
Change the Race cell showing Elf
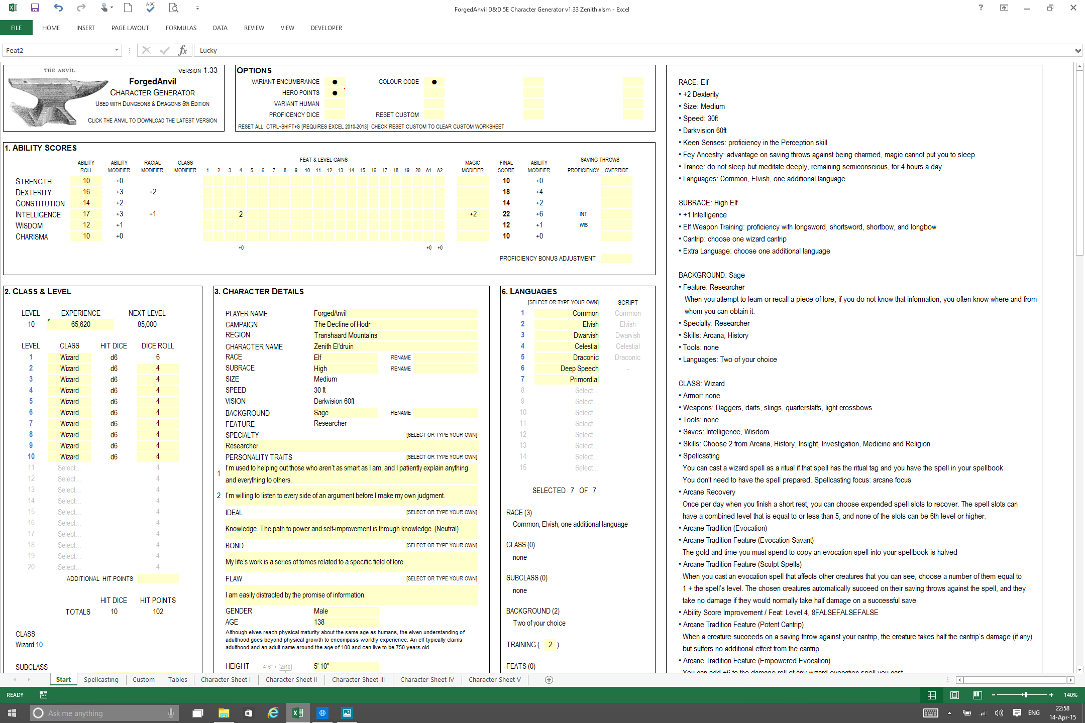pos(346,357)
